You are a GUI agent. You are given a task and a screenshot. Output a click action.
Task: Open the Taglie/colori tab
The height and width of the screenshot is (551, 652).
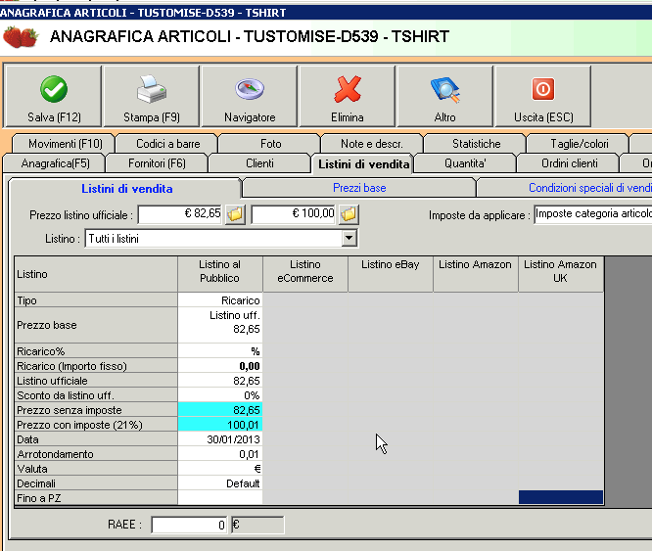(x=579, y=144)
